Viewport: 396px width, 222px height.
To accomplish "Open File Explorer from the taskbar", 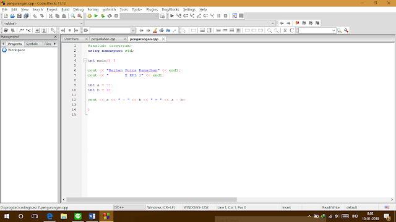I will pyautogui.click(x=64, y=216).
